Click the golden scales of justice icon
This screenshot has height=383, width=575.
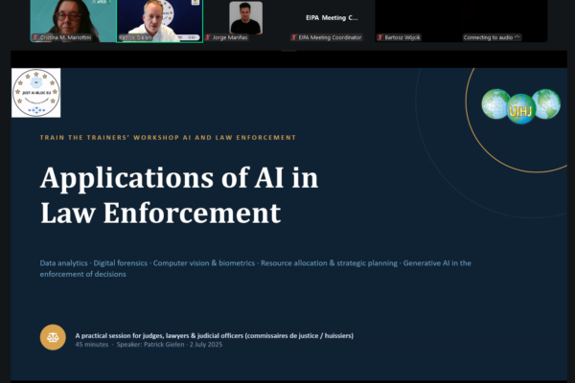pyautogui.click(x=53, y=337)
